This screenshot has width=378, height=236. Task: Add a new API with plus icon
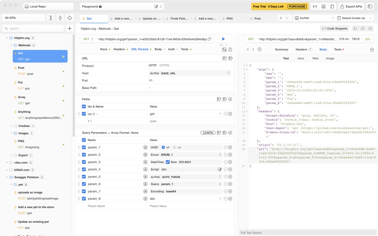tap(69, 28)
